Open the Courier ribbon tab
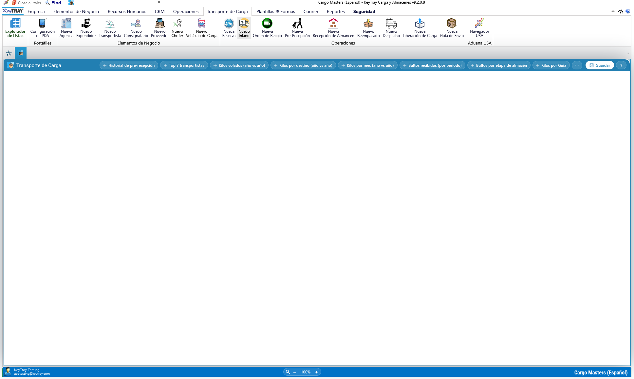 click(311, 11)
